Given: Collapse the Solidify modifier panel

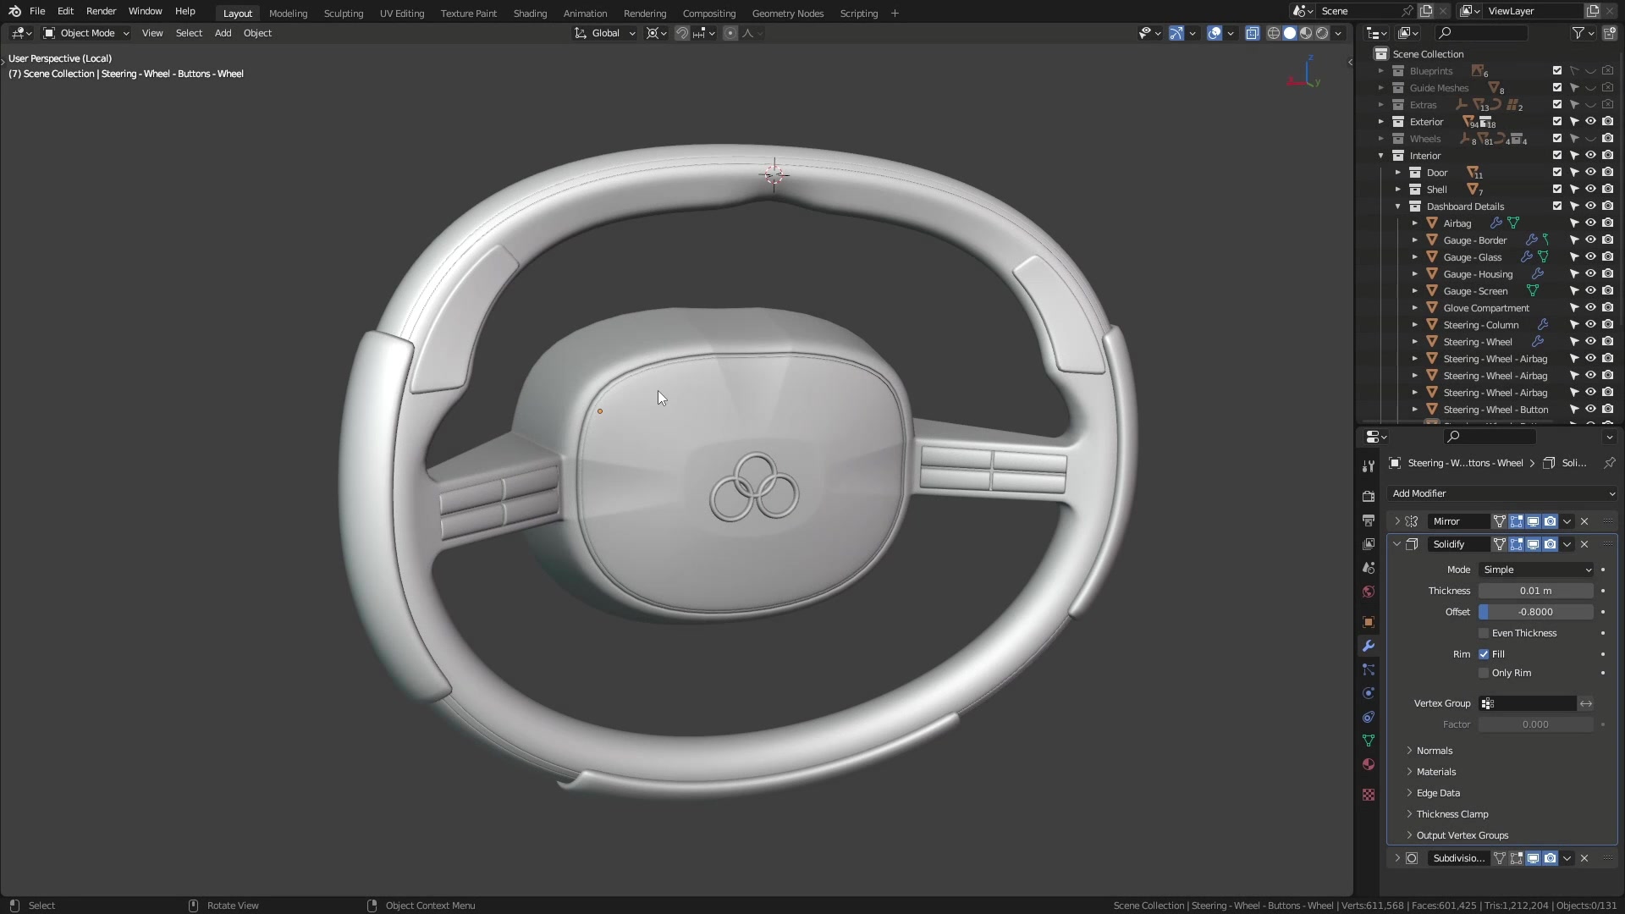Looking at the screenshot, I should tap(1397, 544).
